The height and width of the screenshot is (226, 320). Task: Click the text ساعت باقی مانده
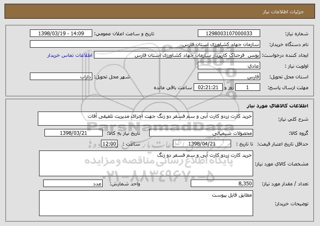point(173,87)
